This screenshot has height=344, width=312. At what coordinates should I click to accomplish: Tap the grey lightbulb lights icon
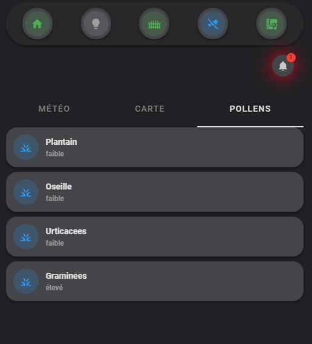click(x=96, y=24)
